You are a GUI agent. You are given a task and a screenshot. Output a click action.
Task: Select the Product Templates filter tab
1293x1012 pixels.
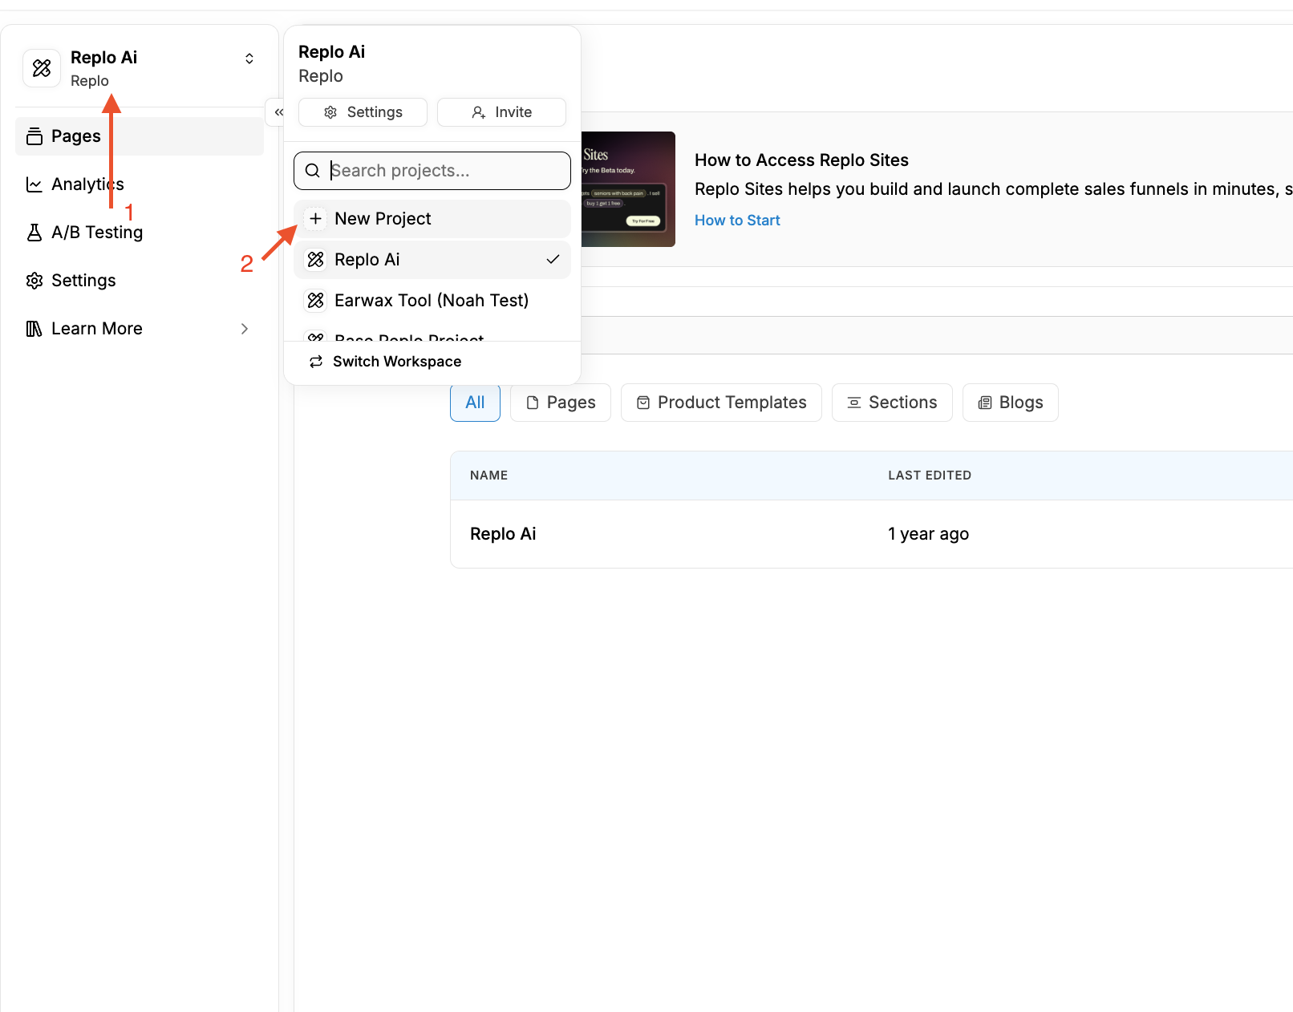point(721,403)
